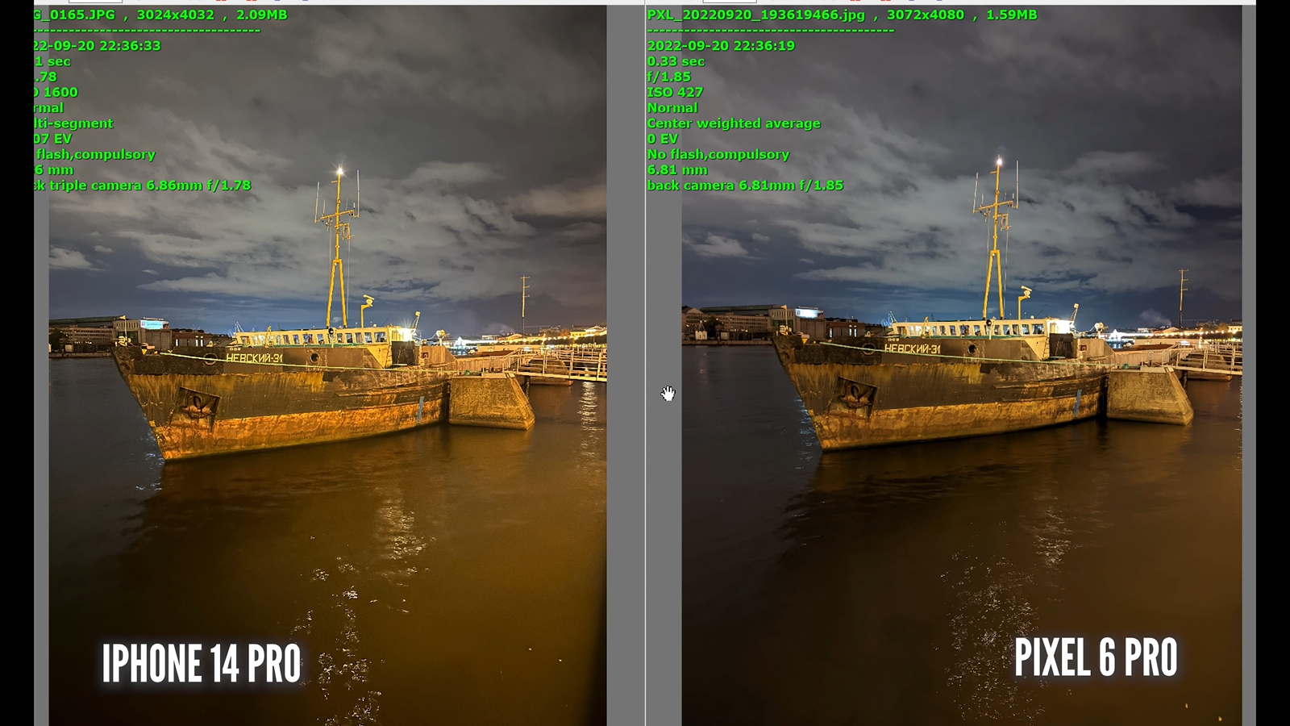Click the triple camera 6.86mm f/1.78 text
Screen dimensions: 1290x726
point(144,186)
